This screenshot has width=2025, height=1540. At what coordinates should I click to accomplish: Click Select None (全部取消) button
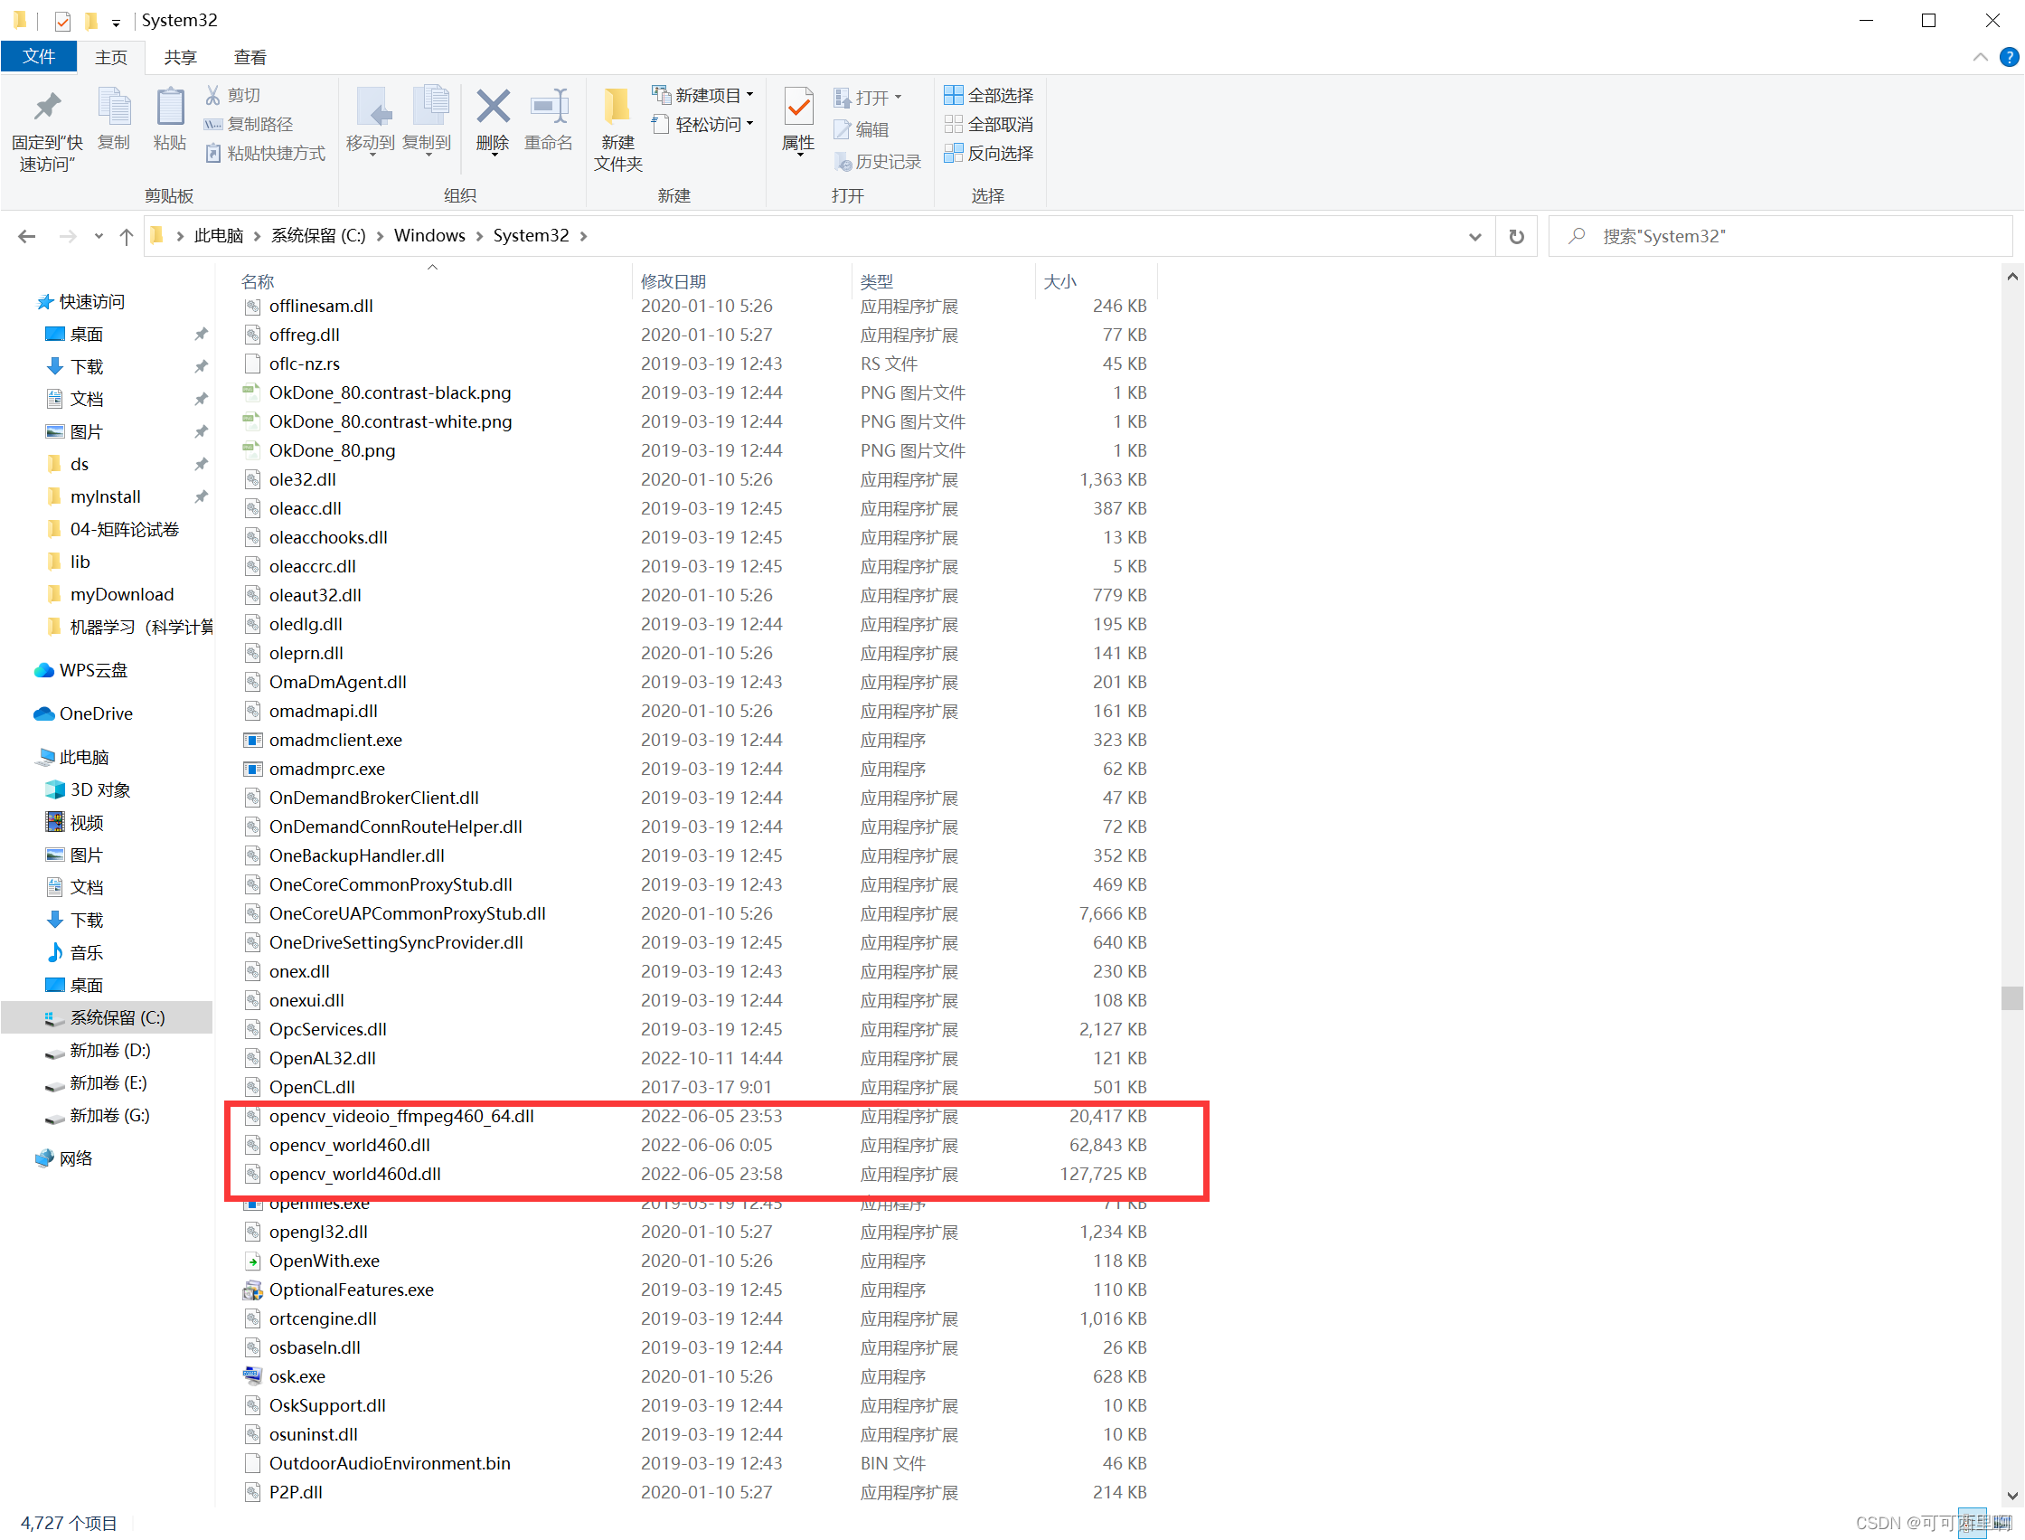click(x=989, y=125)
